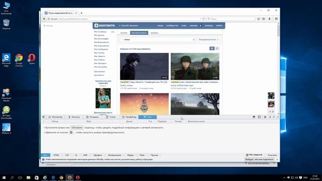Screen dimensions: 322x181
Task: Open a new browser tab with plus icon
Action: (82, 13)
